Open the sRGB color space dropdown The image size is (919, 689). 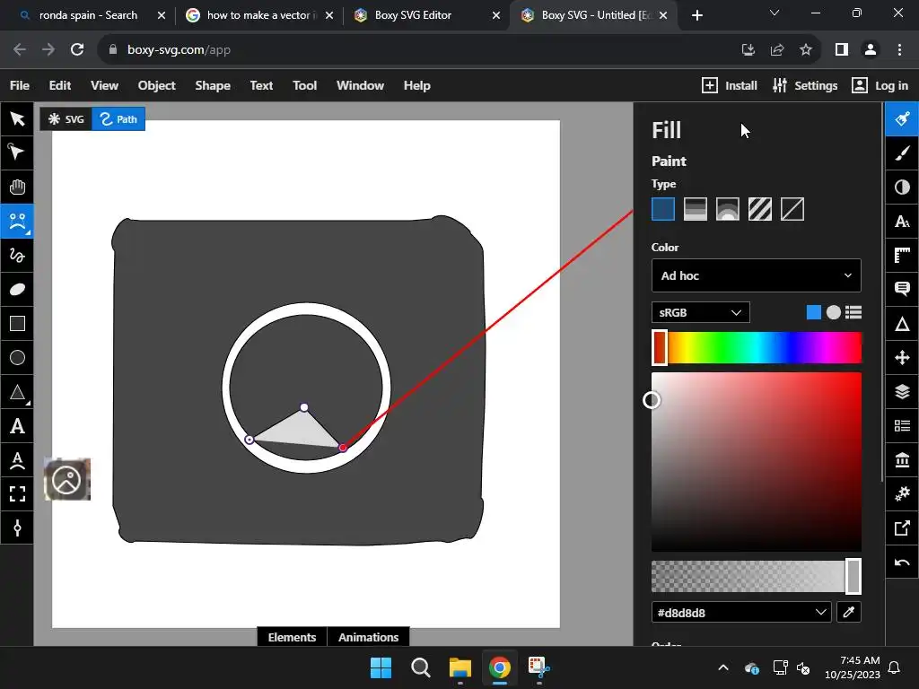700,312
